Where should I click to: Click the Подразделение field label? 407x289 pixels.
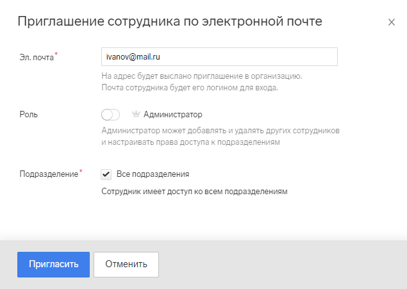49,174
